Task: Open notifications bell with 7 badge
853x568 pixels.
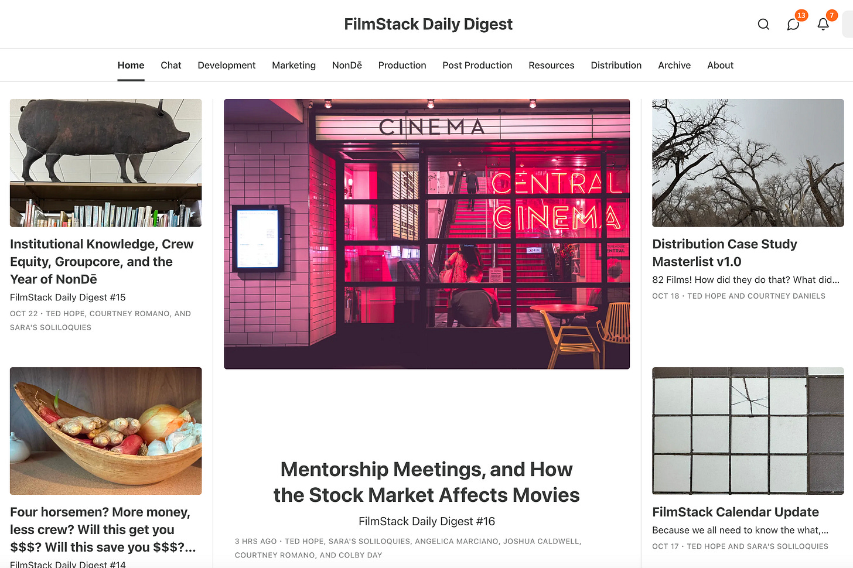Action: tap(823, 24)
